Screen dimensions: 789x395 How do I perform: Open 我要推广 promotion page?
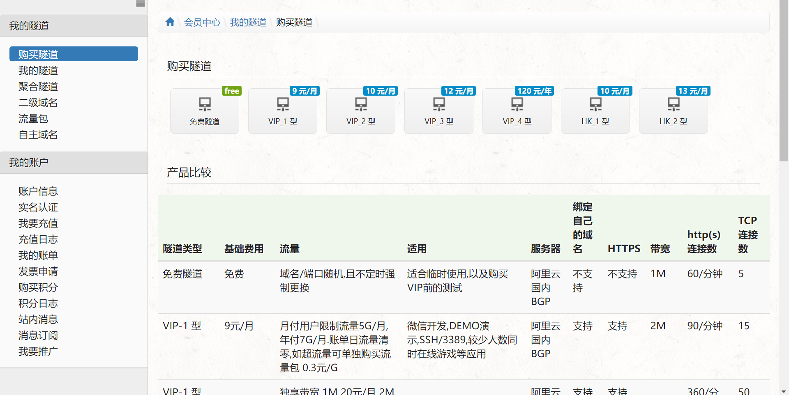pos(38,351)
